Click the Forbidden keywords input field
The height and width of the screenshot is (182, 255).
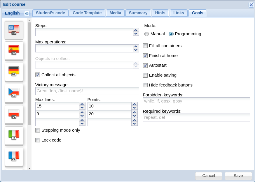[x=196, y=101]
